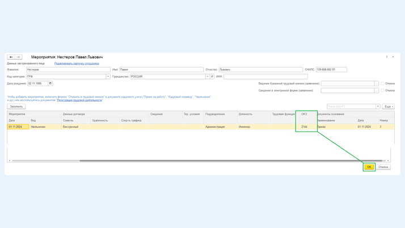The width and height of the screenshot is (405, 228).
Task: Click ellipsis button for electronic form statement
Action: (376, 90)
